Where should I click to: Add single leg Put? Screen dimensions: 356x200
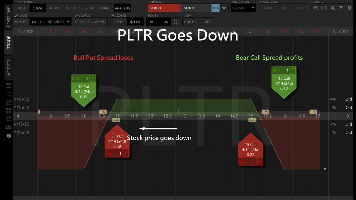tap(300, 8)
